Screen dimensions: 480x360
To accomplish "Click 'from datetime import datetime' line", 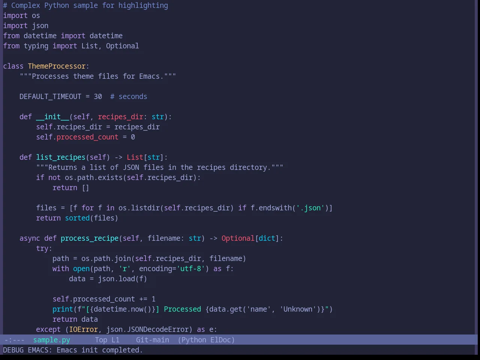I will click(63, 36).
